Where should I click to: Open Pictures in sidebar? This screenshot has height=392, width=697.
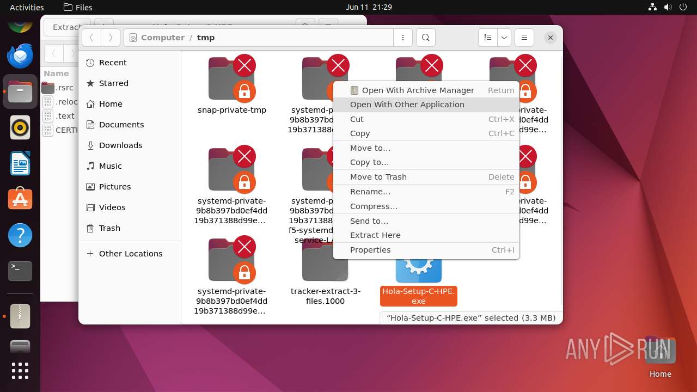pyautogui.click(x=130, y=187)
